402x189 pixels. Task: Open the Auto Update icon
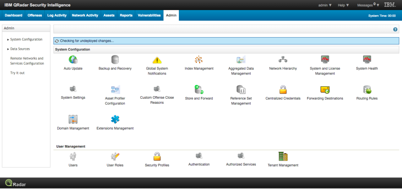point(73,60)
